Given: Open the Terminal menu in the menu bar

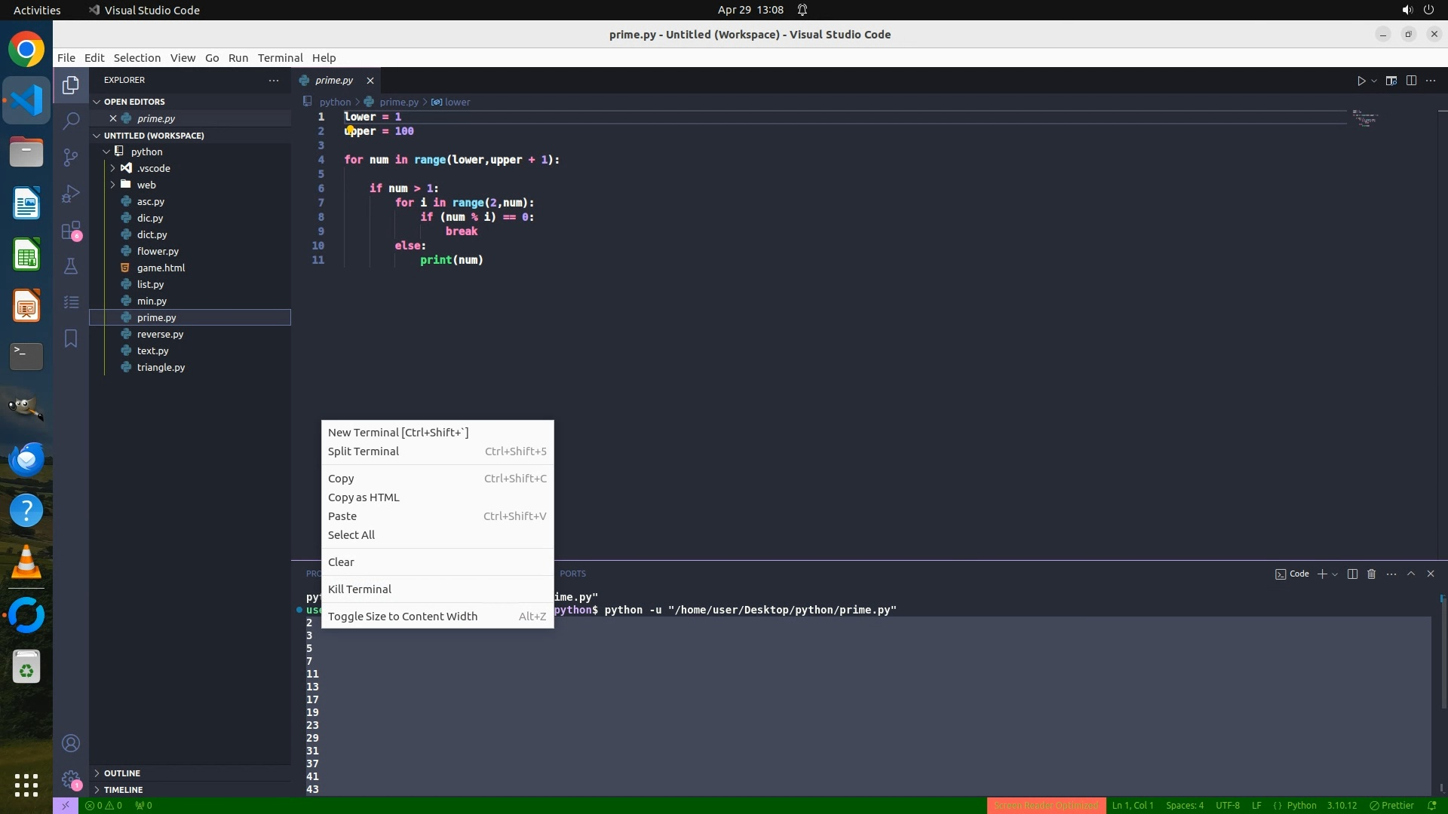Looking at the screenshot, I should pyautogui.click(x=280, y=58).
